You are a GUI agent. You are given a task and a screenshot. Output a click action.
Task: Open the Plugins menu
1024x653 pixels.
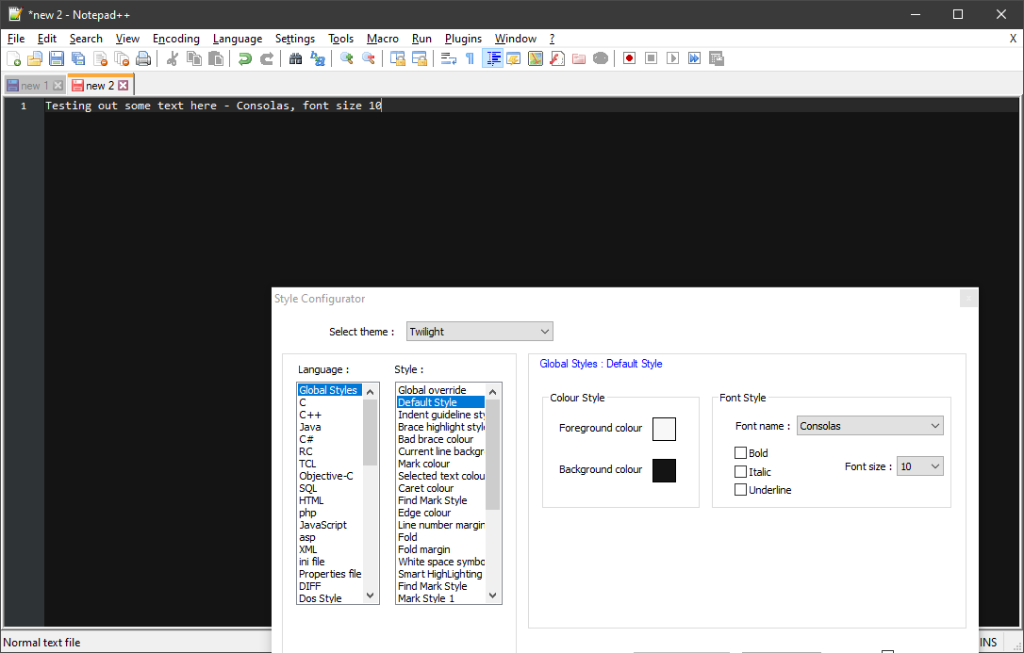point(463,39)
